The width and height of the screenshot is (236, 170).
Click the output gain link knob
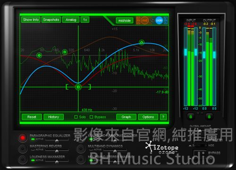tap(209, 117)
